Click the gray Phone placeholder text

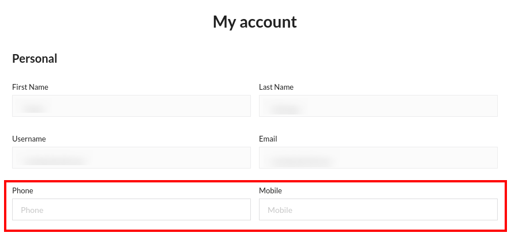coord(32,210)
